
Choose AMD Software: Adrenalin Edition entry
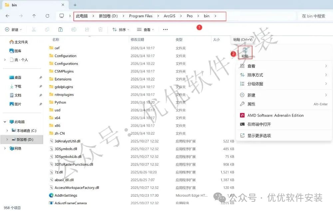click(284, 115)
